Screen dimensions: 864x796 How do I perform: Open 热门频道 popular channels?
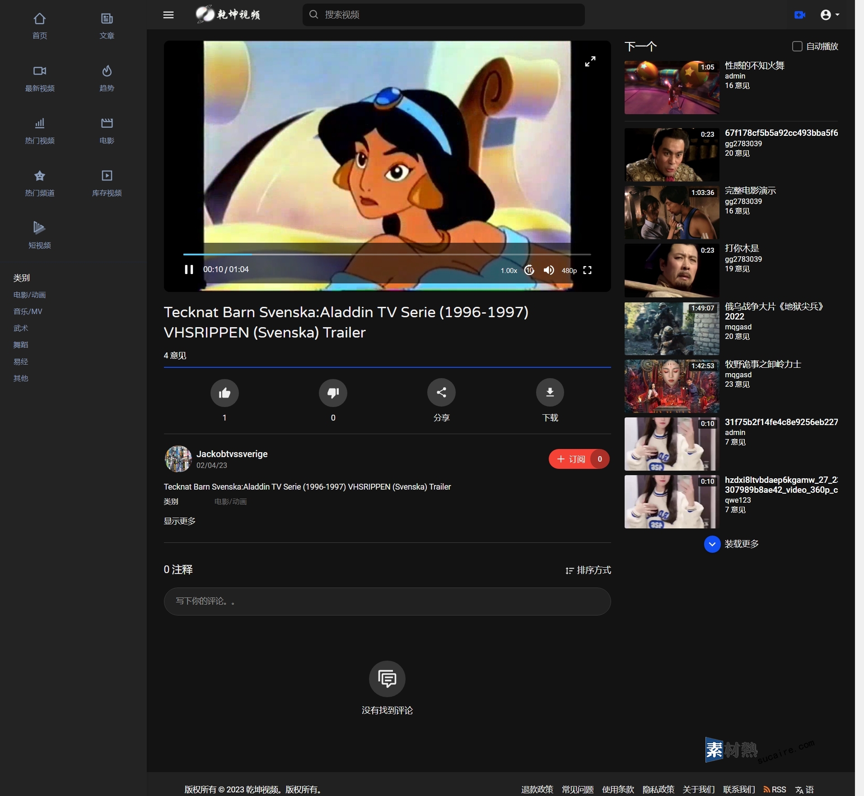(40, 183)
